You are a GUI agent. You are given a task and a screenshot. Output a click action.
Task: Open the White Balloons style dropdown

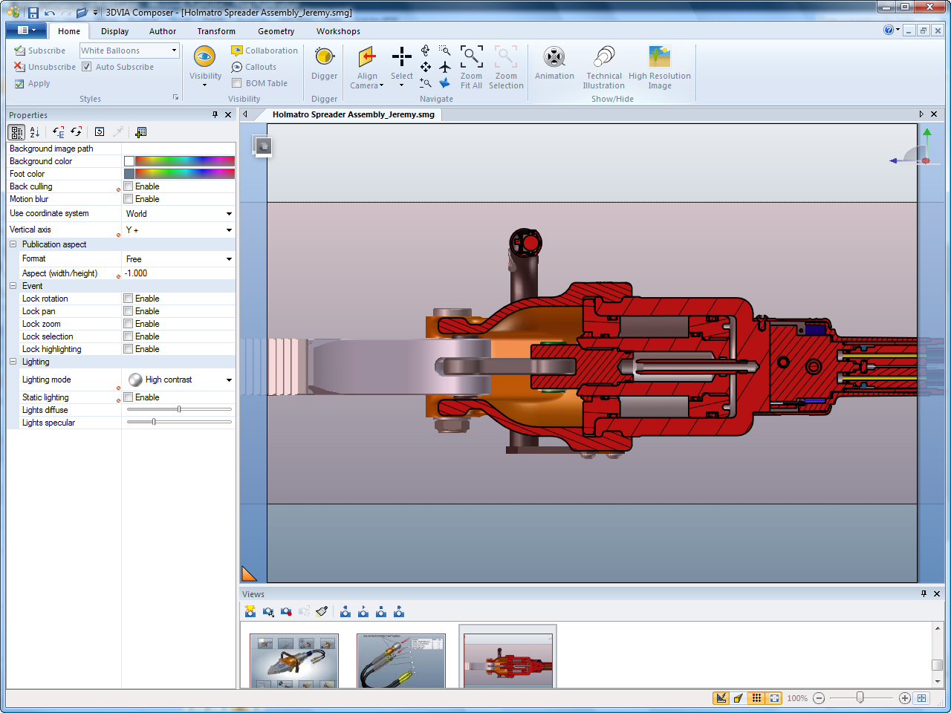174,51
